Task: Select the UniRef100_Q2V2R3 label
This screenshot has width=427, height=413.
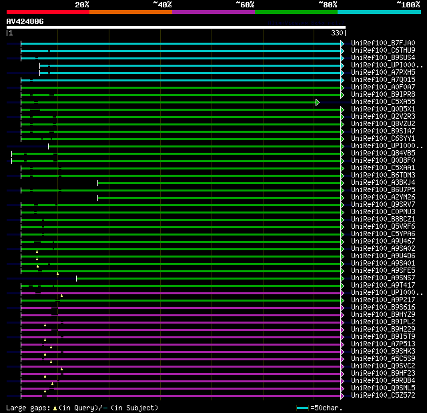Action: (x=383, y=117)
